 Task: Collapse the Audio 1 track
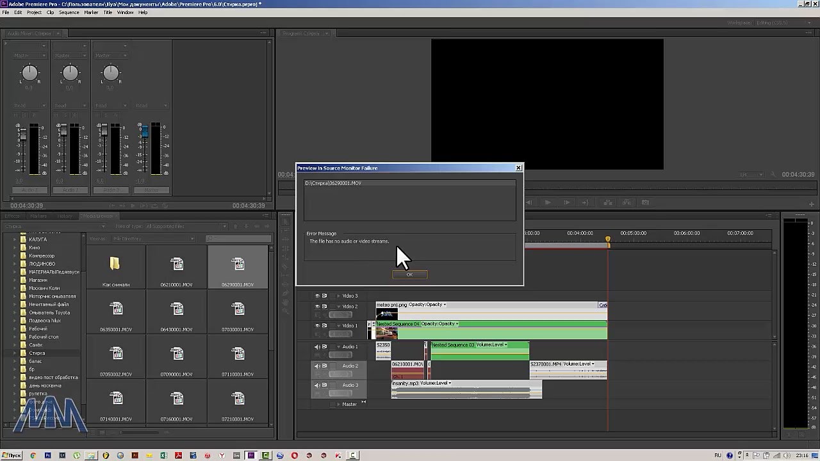coord(338,346)
